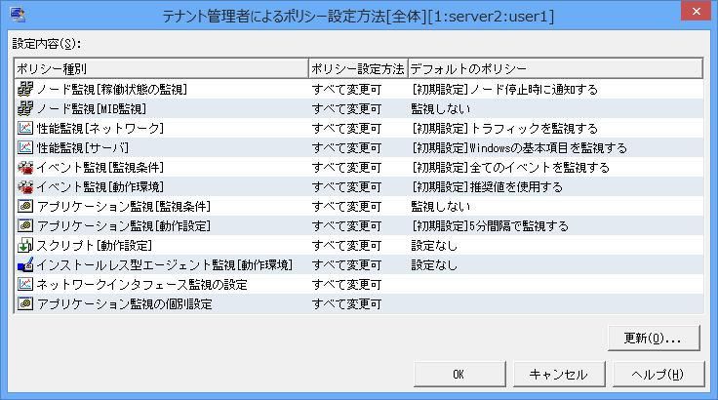718x400 pixels.
Task: Click the スクリプト[動作設定] icon
Action: tap(25, 245)
